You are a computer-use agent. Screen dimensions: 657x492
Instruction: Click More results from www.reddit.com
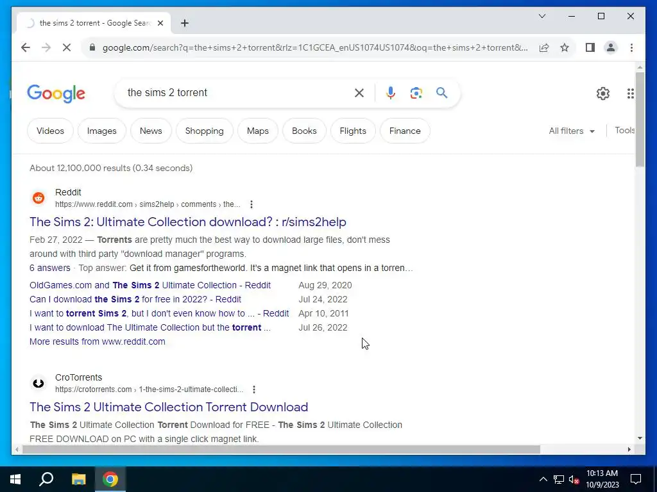[98, 342]
